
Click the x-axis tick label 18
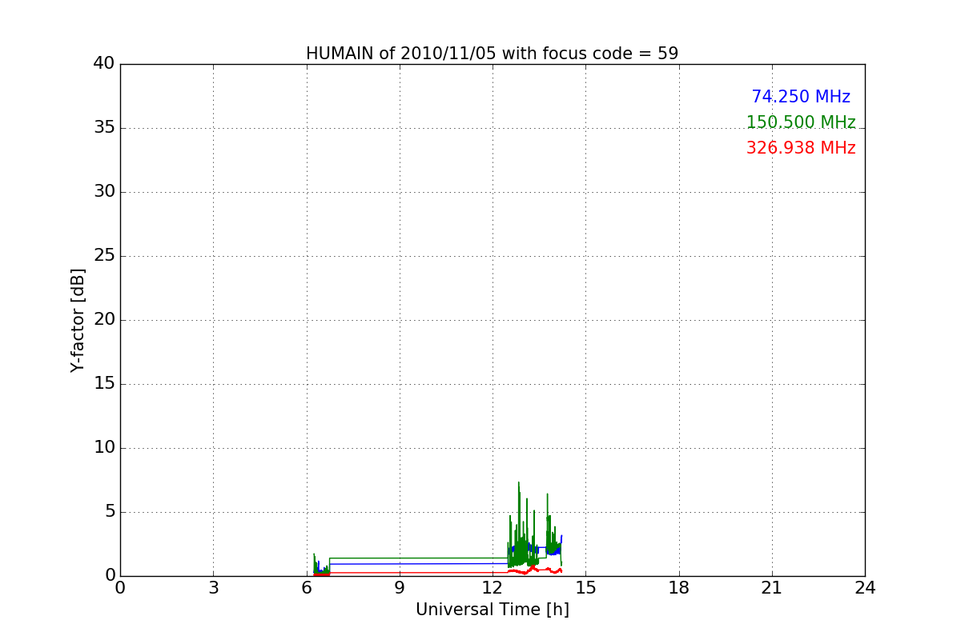click(x=679, y=588)
